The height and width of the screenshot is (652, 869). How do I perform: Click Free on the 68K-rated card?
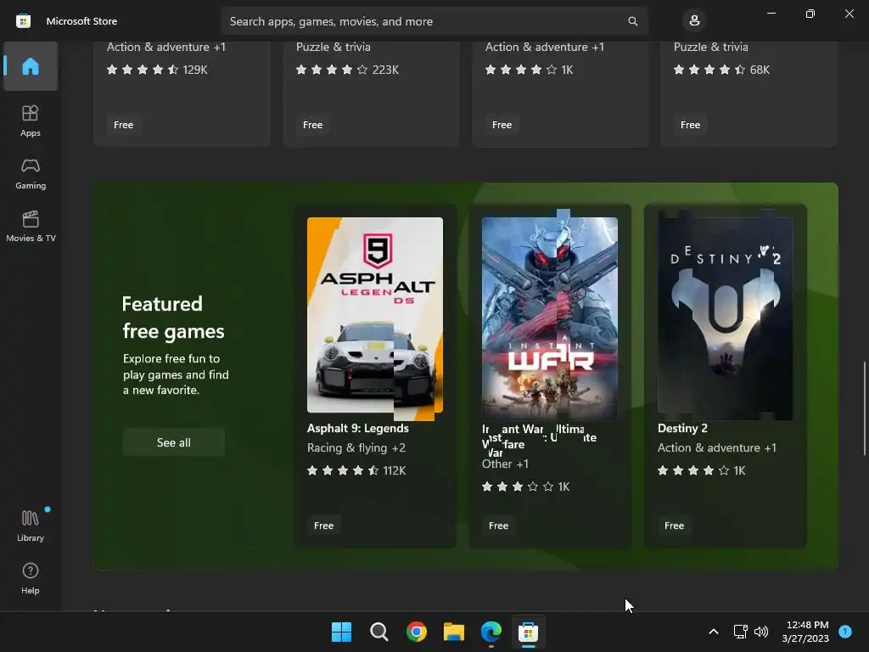(690, 125)
